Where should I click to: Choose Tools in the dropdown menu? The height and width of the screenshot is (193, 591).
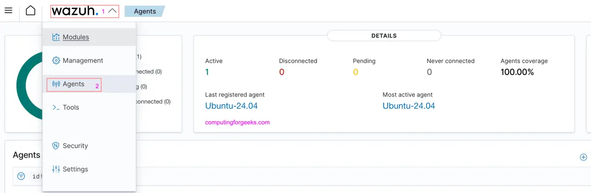pos(71,108)
